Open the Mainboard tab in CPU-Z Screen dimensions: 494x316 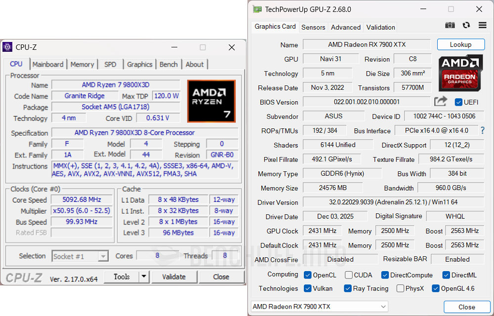(x=48, y=64)
